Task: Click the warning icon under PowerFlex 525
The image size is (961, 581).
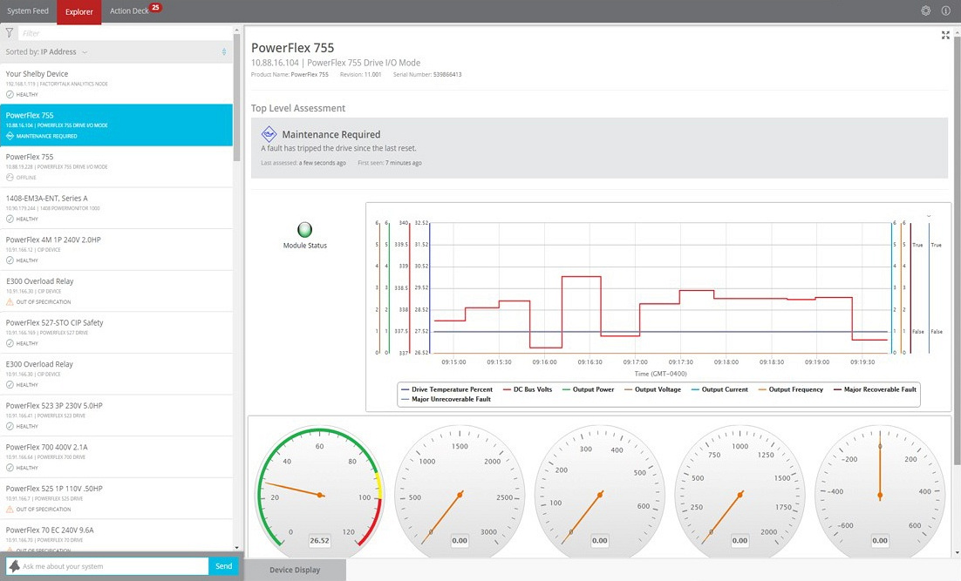Action: [x=10, y=510]
